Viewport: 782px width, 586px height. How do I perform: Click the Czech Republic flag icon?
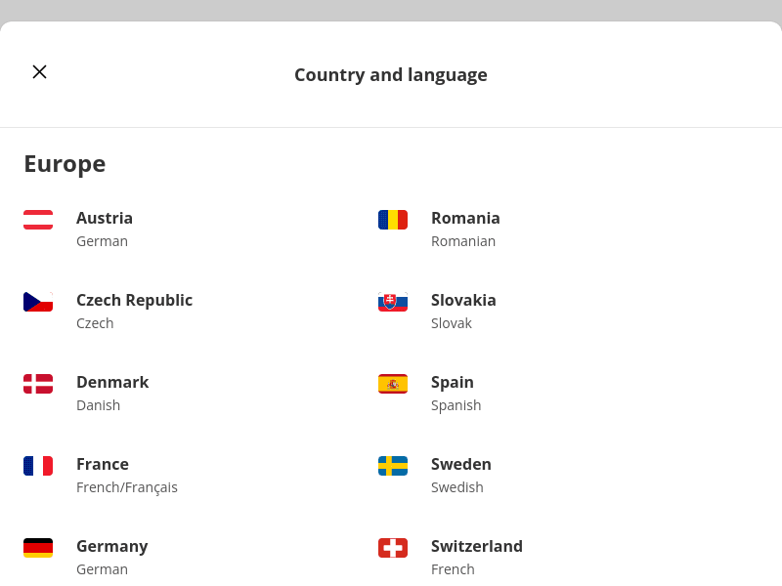[x=38, y=302]
